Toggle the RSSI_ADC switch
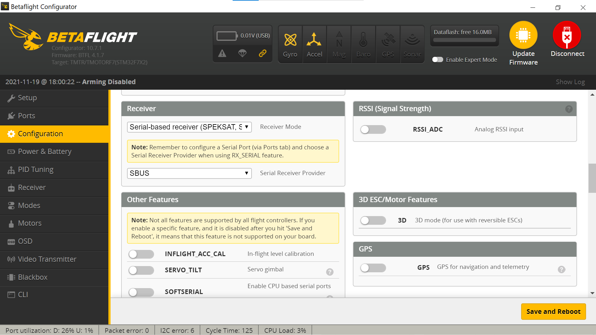The image size is (596, 335). coord(373,129)
